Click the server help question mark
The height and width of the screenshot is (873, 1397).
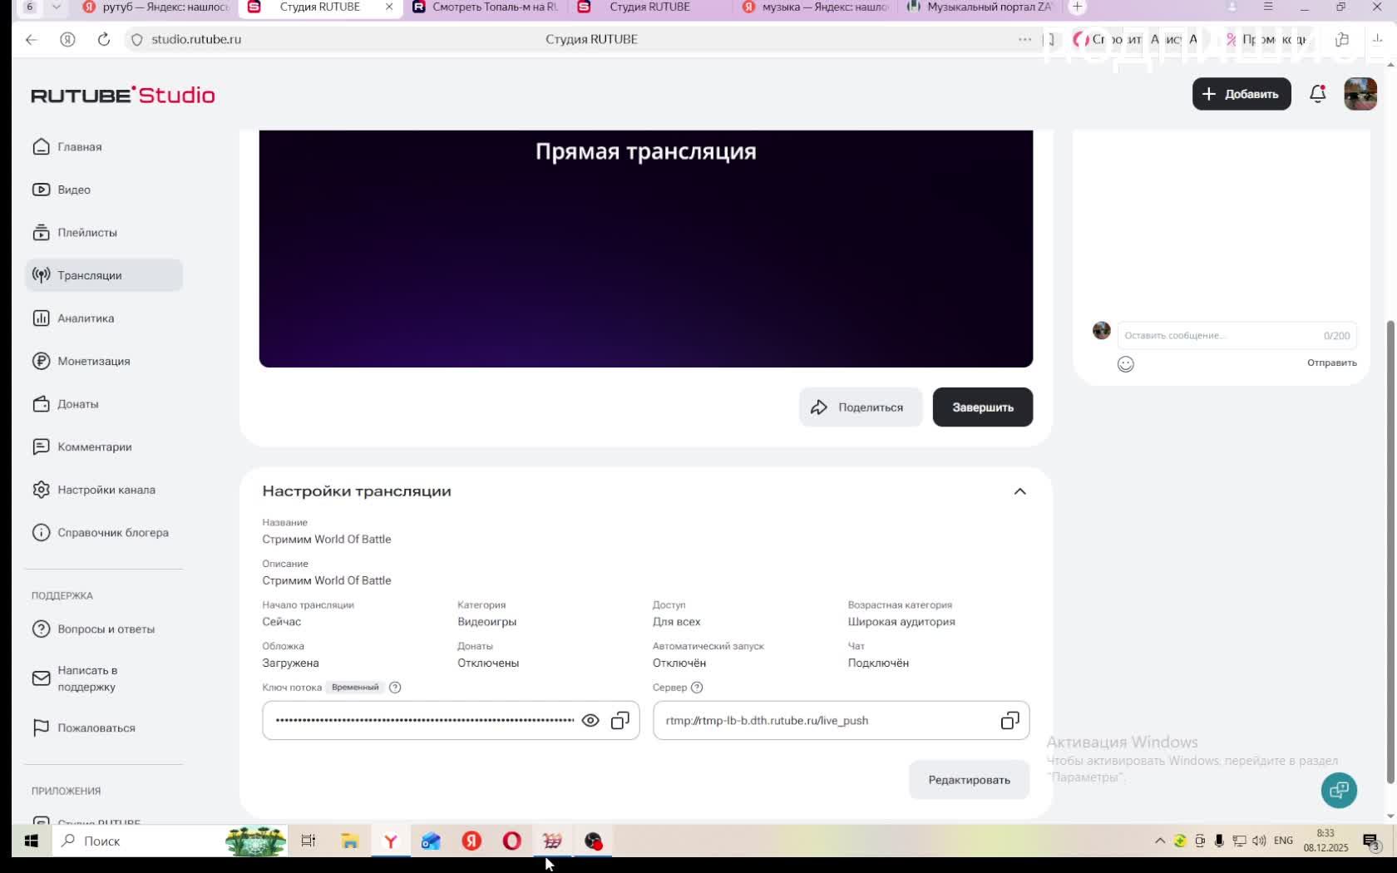(697, 688)
